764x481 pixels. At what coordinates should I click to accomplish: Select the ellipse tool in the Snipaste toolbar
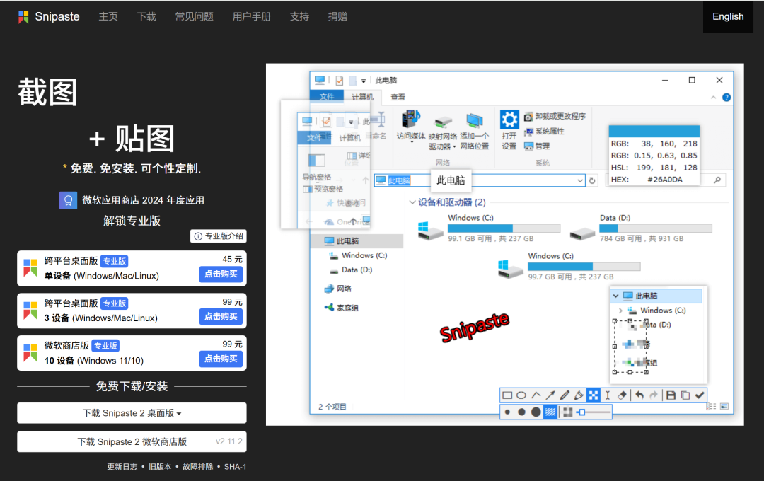tap(521, 395)
